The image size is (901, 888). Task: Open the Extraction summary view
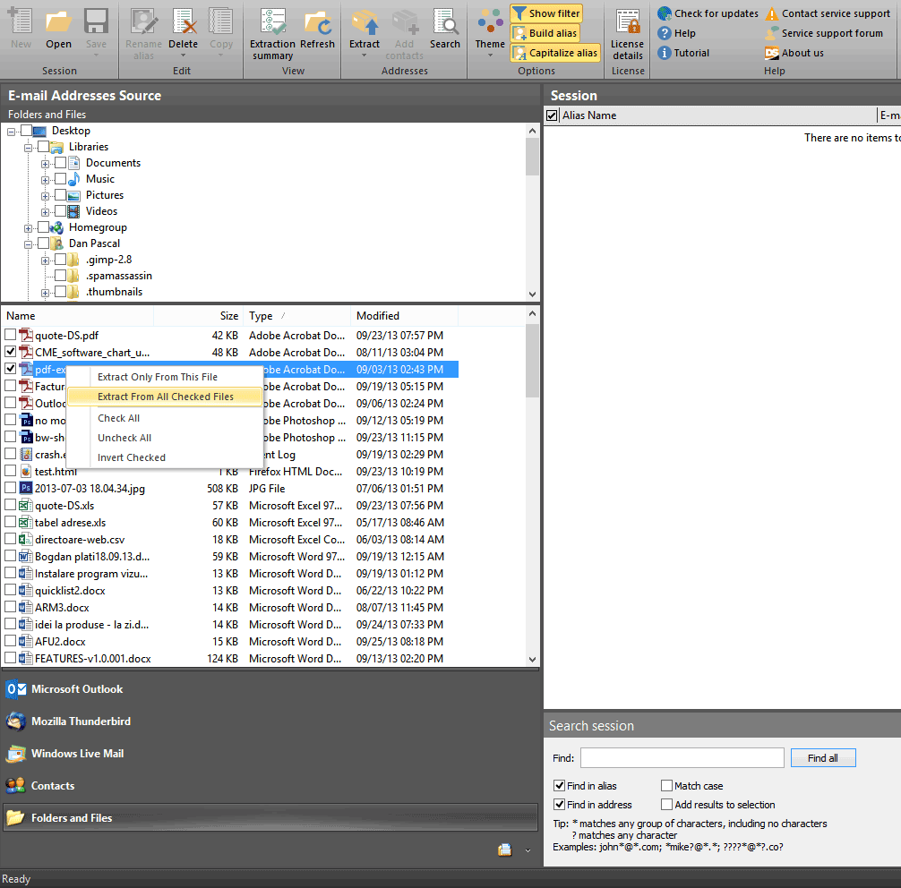272,34
